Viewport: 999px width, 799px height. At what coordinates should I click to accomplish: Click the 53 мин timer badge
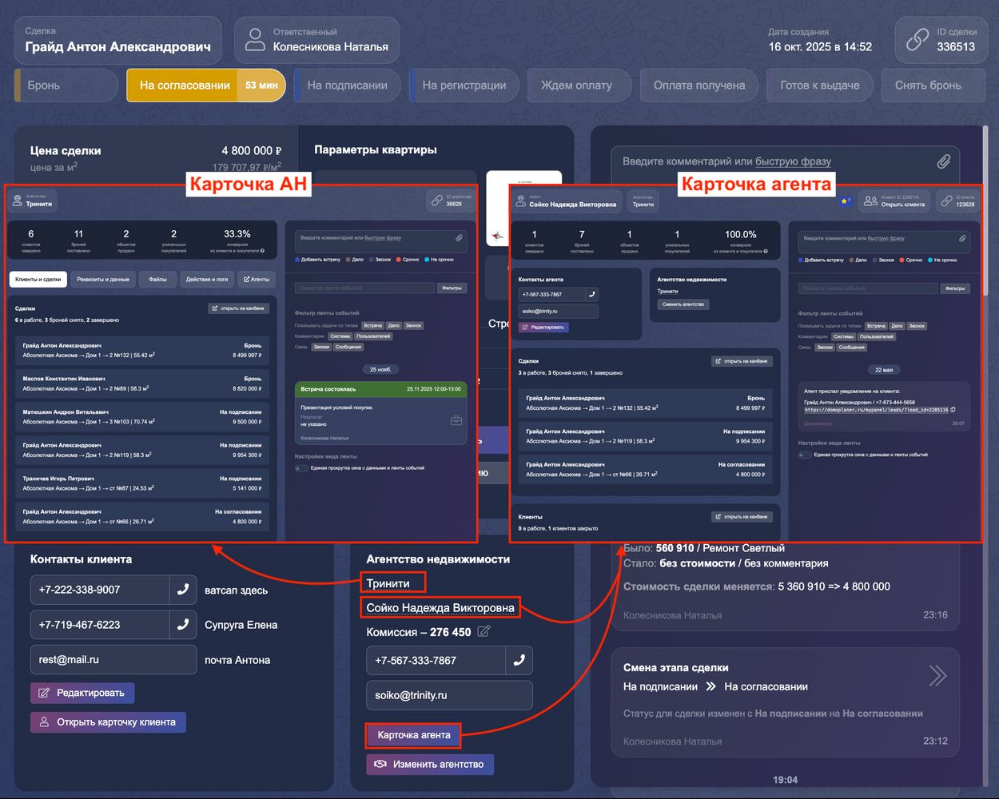pyautogui.click(x=261, y=85)
